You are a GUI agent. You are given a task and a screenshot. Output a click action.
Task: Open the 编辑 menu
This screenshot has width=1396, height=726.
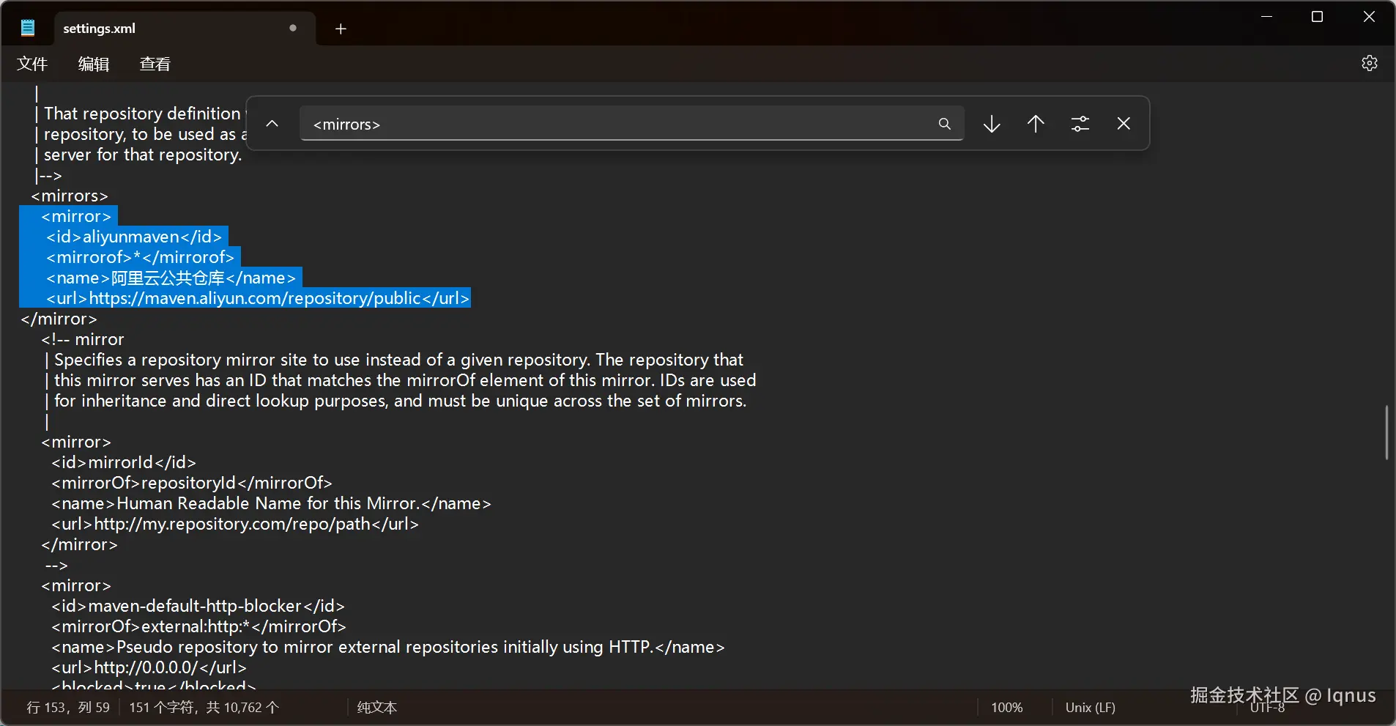(x=94, y=64)
